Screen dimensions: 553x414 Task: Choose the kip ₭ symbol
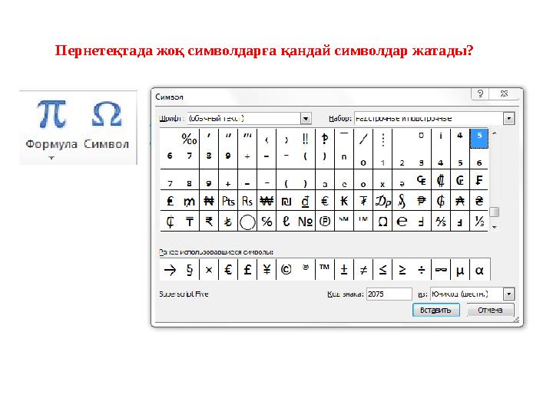[x=344, y=201]
